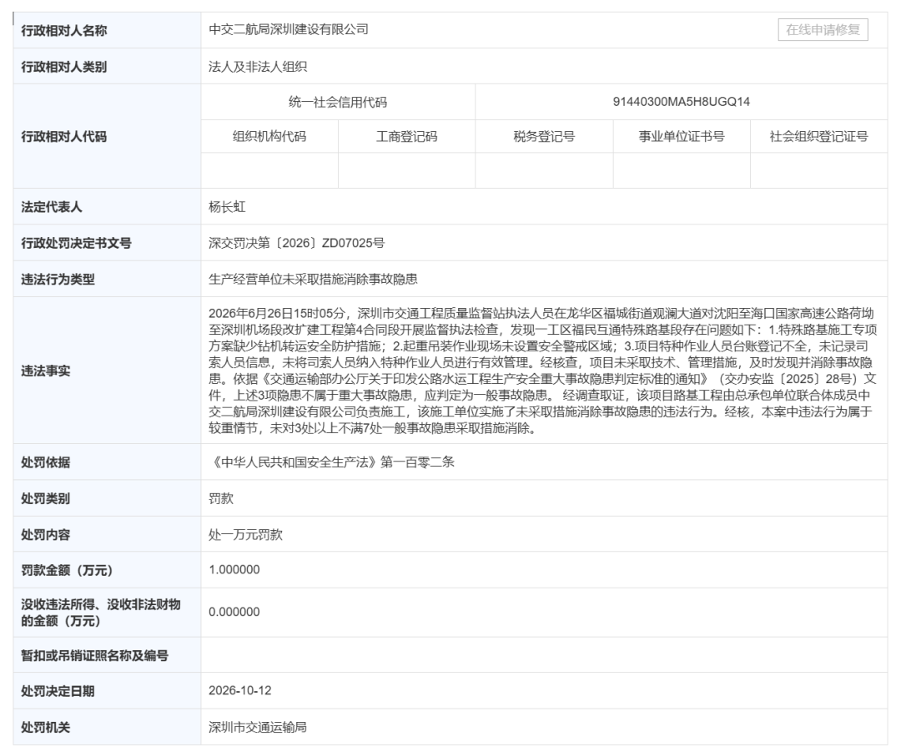Select 生产经营单位未采取措施消除事故隐患 text

313,280
